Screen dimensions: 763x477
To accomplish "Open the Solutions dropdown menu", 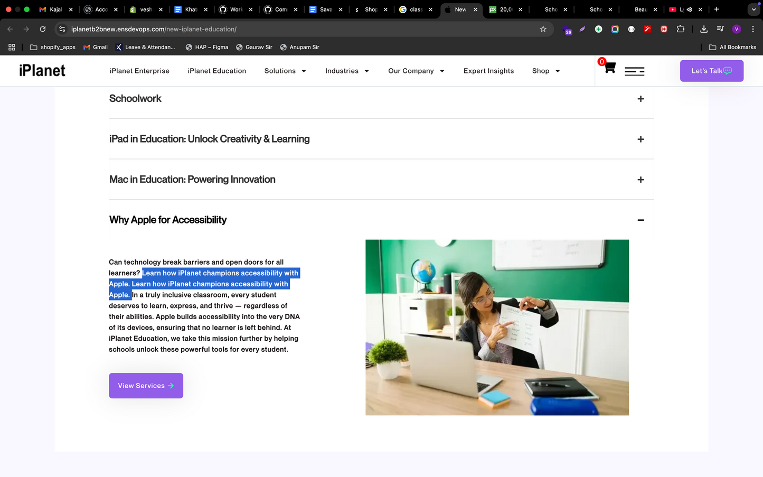I will (x=285, y=71).
